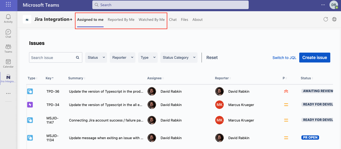Click issue type icon for MSJID-1147

coord(30,120)
